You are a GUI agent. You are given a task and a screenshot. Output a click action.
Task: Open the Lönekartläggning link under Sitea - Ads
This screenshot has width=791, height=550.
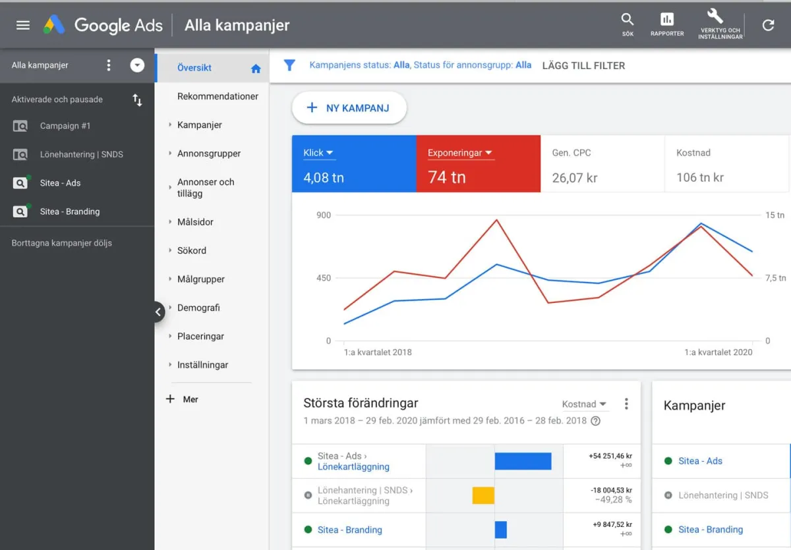point(353,466)
